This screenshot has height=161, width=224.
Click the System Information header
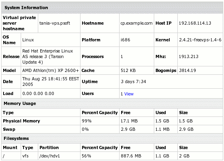tap(26, 8)
